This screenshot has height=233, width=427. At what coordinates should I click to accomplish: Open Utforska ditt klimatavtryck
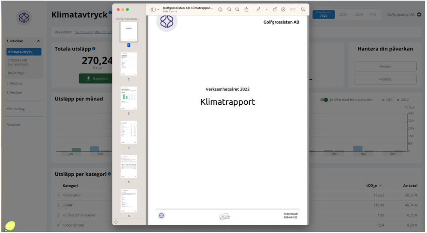(x=18, y=62)
